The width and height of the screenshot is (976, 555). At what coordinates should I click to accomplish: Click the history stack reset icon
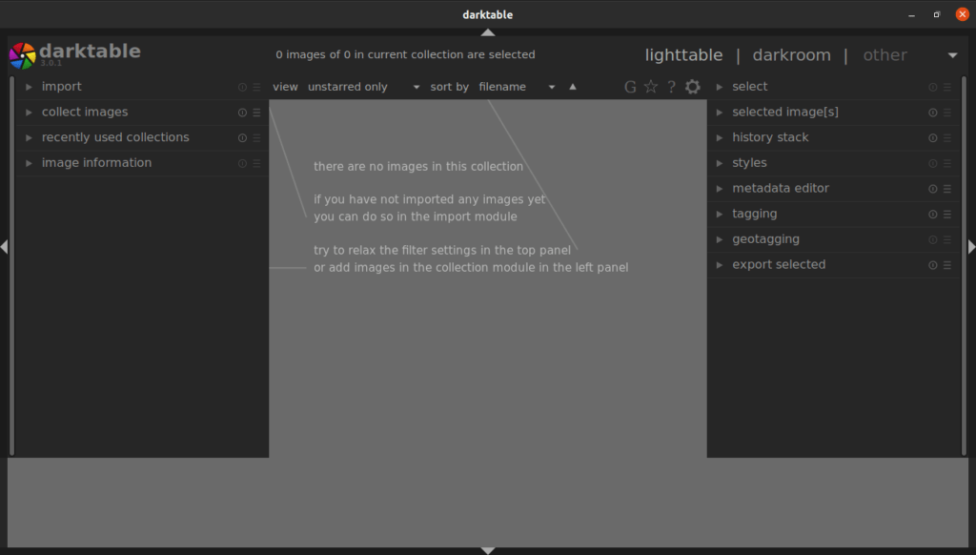coord(932,137)
